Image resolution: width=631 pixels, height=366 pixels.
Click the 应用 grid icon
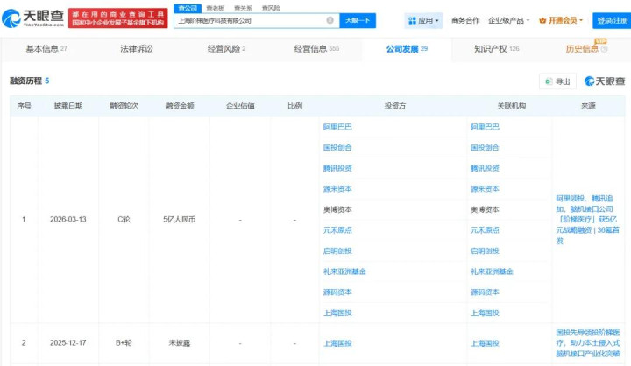pos(413,20)
